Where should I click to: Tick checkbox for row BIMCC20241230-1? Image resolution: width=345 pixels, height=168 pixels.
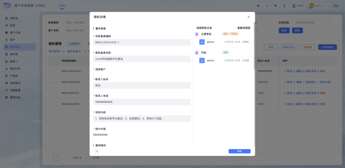[53, 71]
